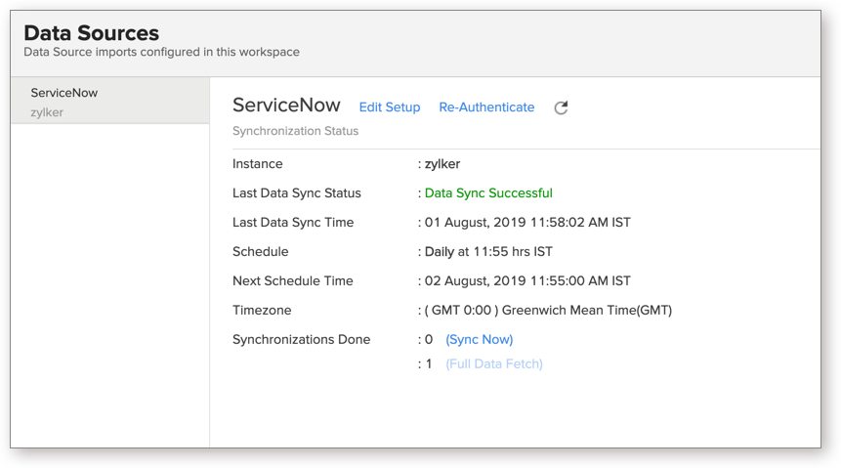Click the Data Sync Successful status text
Image resolution: width=841 pixels, height=468 pixels.
pyautogui.click(x=488, y=193)
